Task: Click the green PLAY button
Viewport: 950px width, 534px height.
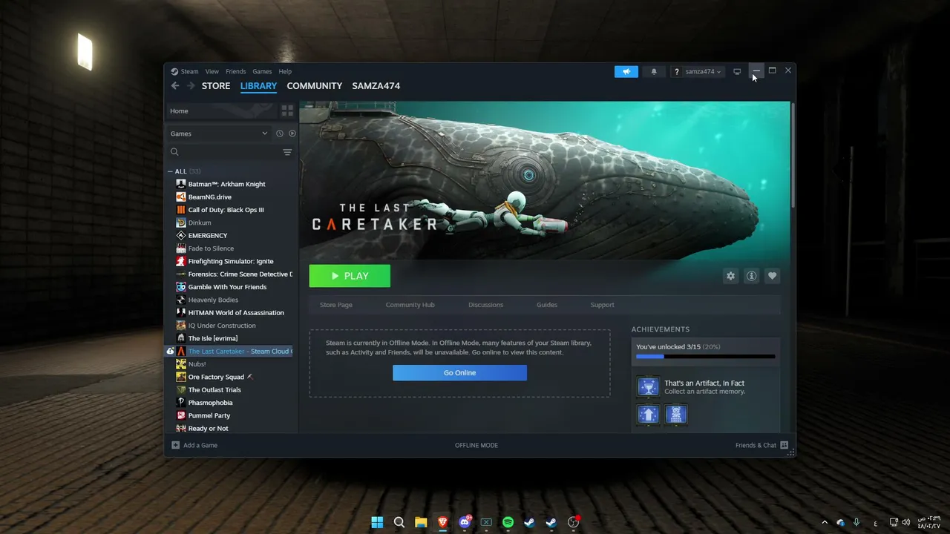Action: [350, 276]
